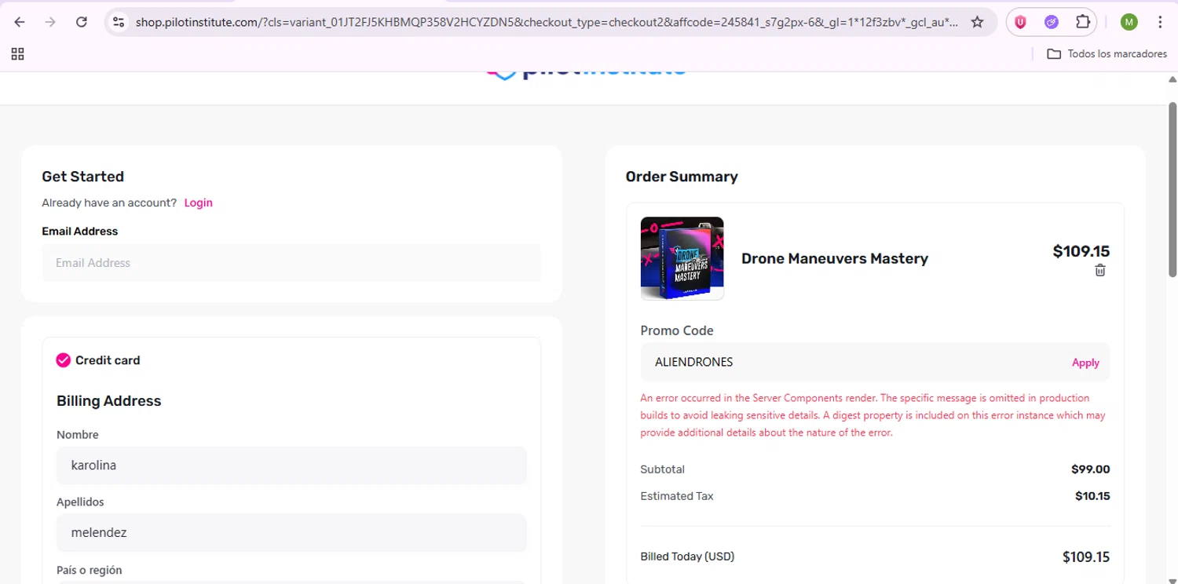The width and height of the screenshot is (1178, 584).
Task: Open Chrome's three-dot menu
Action: 1160,22
